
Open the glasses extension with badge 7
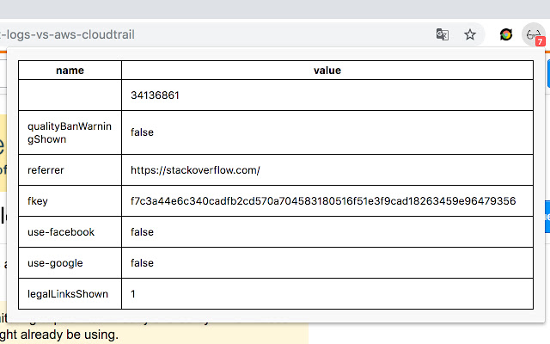tap(534, 34)
